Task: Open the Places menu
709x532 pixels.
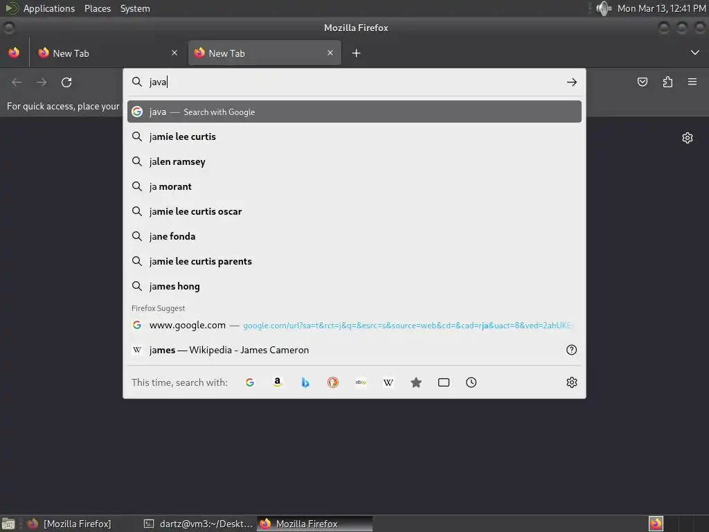Action: 98,8
